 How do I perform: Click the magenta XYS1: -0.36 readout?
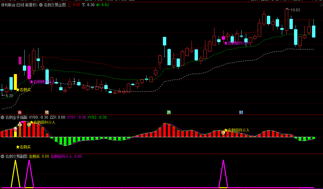point(76,117)
